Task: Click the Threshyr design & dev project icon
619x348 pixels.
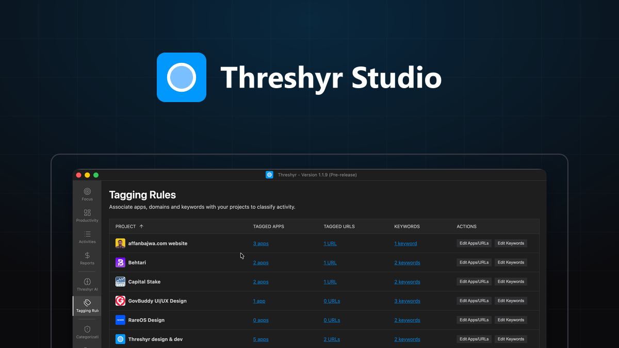Action: pos(120,339)
